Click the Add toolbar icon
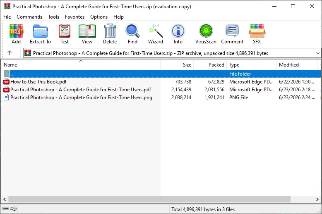This screenshot has width=322, height=214. (x=16, y=31)
